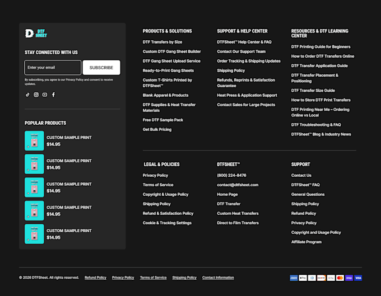Open the DTF Transfer Size Guide
The width and height of the screenshot is (381, 296).
coord(313,90)
